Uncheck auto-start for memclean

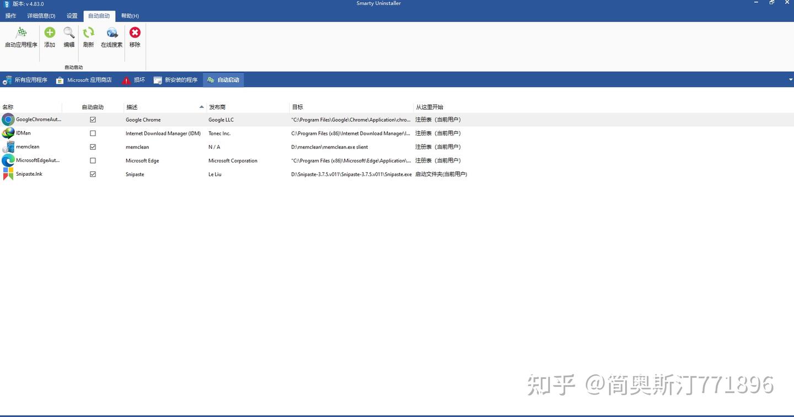[x=93, y=147]
